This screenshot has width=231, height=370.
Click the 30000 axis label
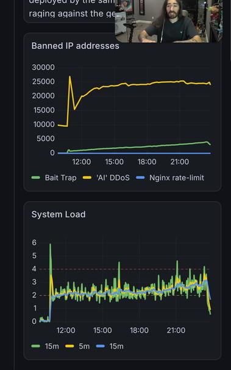coord(43,67)
